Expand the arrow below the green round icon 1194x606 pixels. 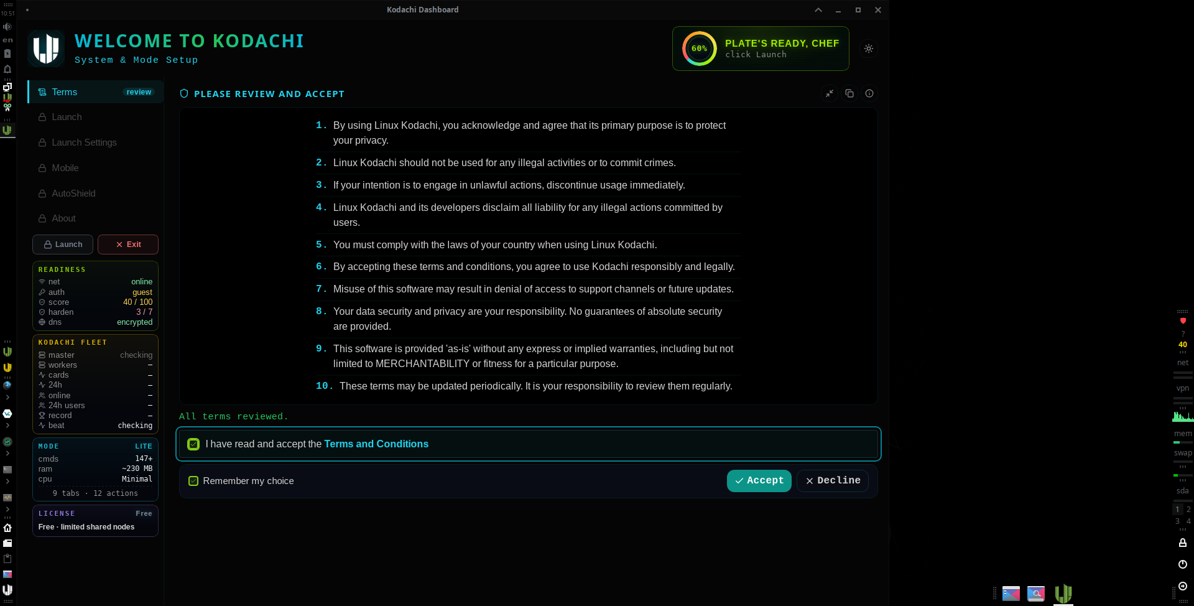click(x=7, y=454)
